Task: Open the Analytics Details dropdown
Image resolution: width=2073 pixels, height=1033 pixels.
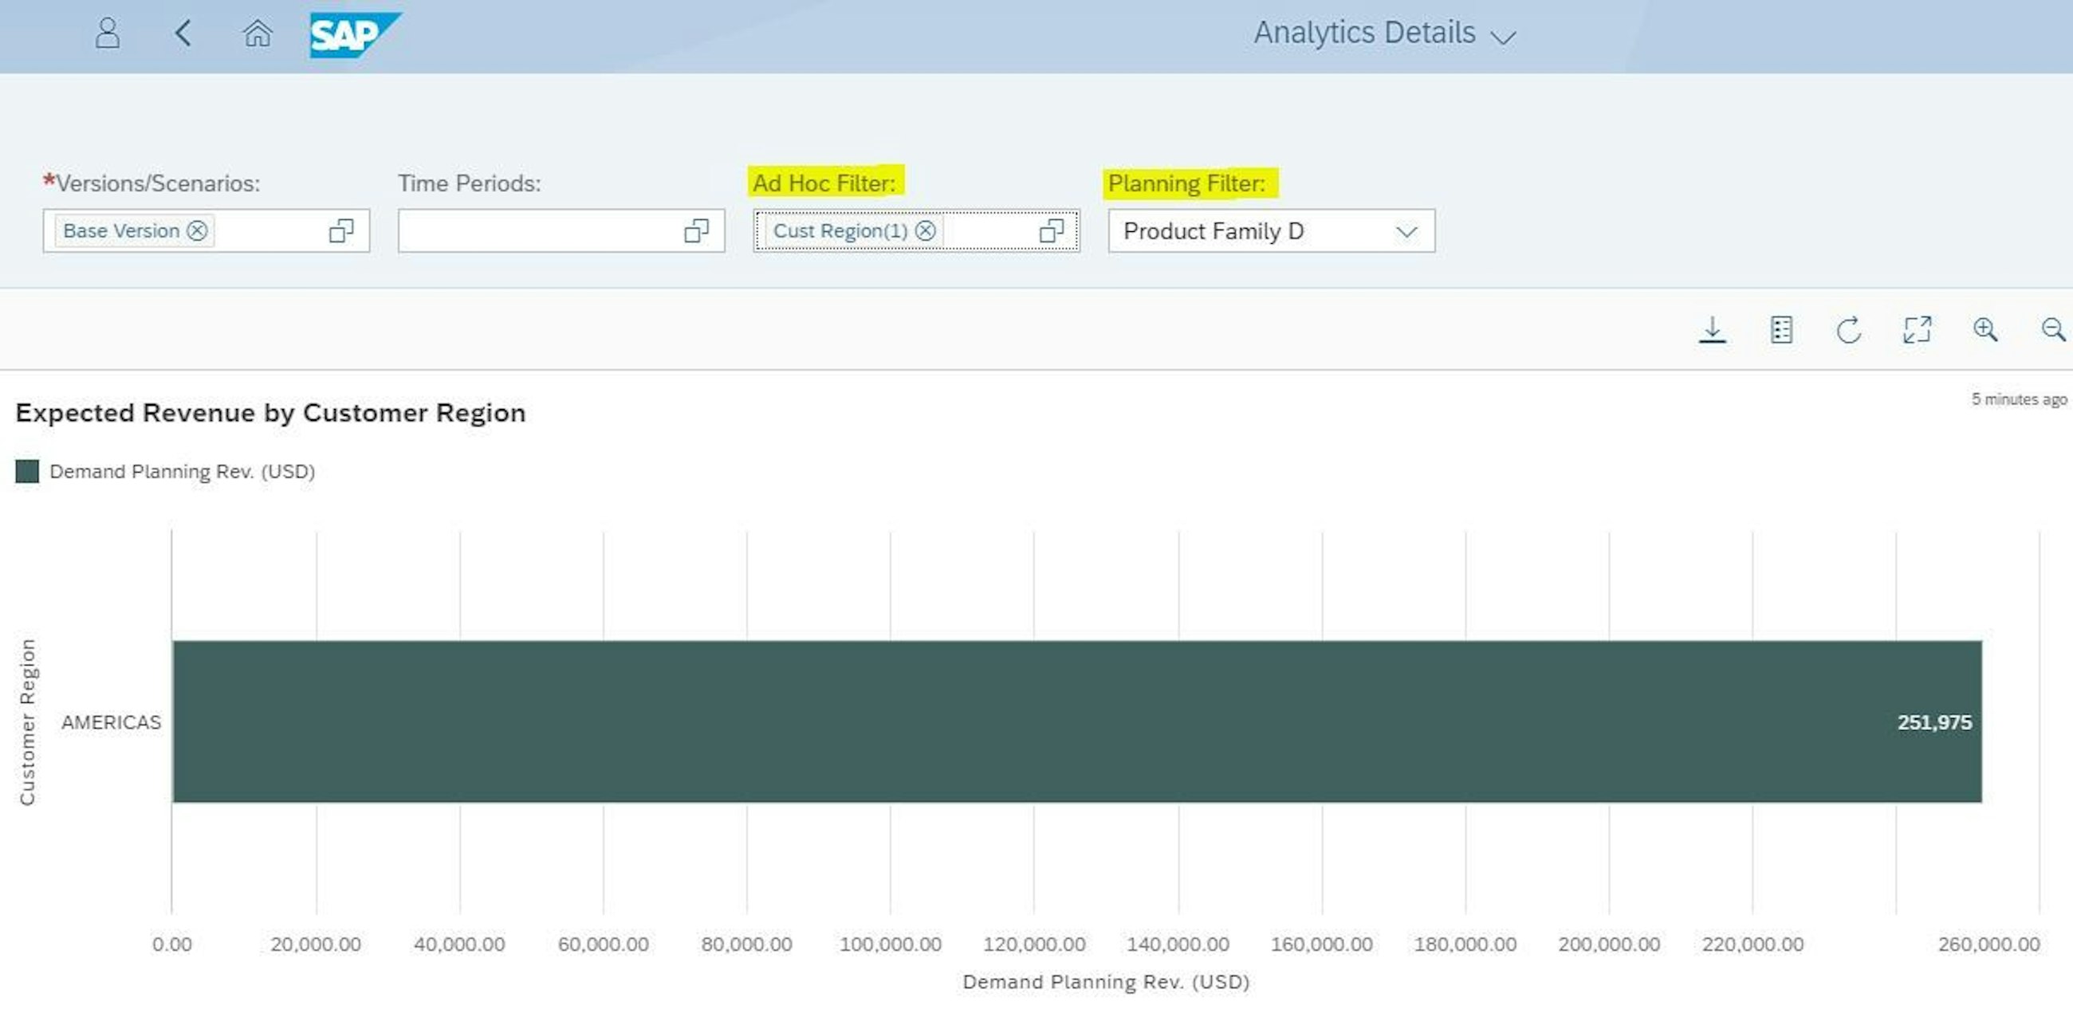Action: click(x=1503, y=34)
